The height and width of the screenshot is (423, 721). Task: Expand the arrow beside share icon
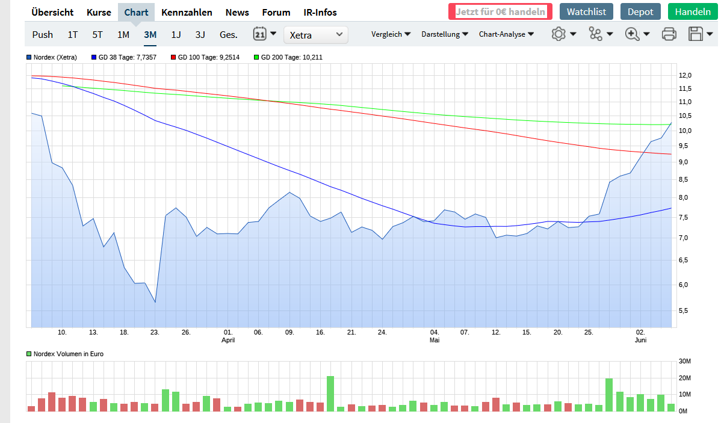click(x=610, y=34)
